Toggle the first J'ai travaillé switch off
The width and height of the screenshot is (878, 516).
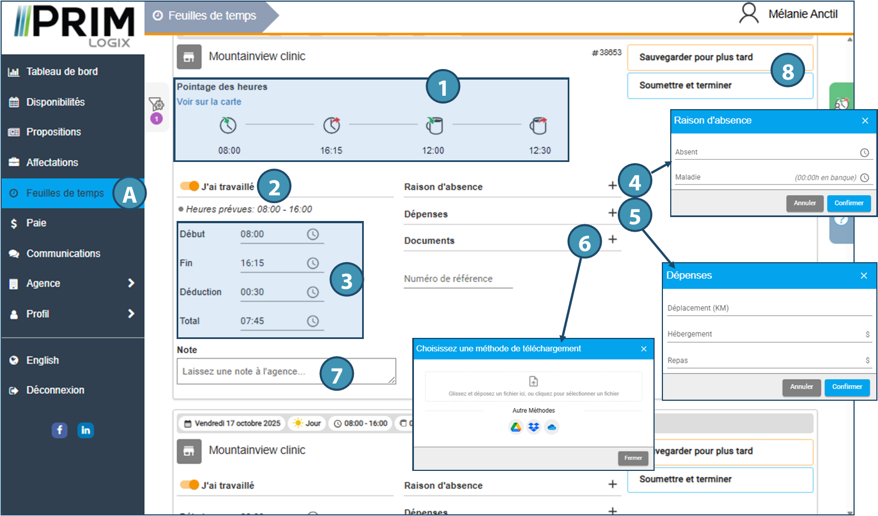coord(189,186)
